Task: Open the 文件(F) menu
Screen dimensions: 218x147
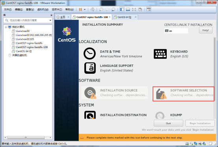Action: [x=7, y=9]
